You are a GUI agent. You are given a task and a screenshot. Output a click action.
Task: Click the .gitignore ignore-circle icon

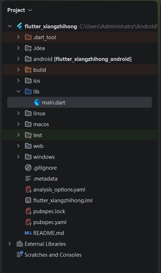pos(28,168)
